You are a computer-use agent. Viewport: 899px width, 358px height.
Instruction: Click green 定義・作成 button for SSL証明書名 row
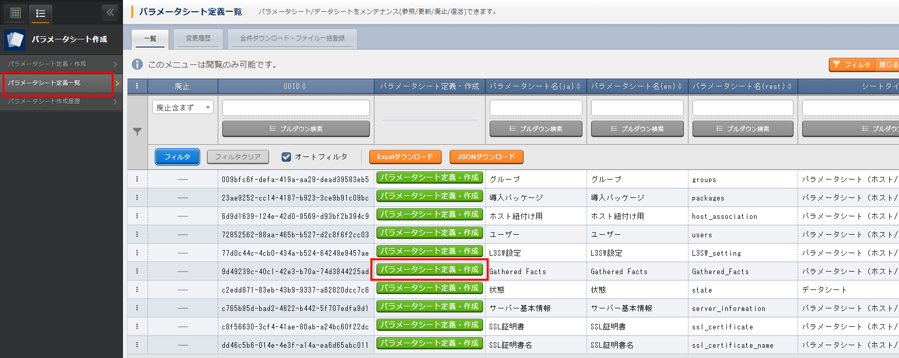[430, 343]
